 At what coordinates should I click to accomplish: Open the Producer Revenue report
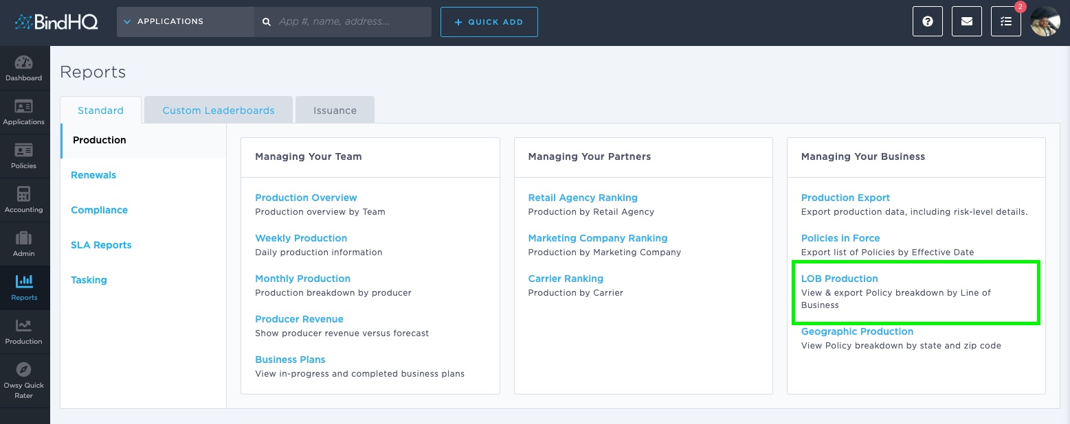tap(299, 319)
